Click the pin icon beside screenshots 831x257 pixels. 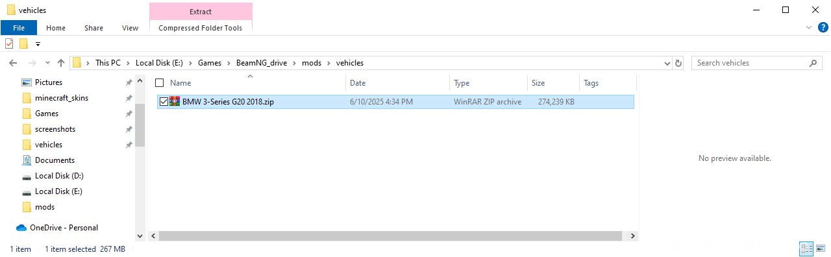tap(129, 129)
